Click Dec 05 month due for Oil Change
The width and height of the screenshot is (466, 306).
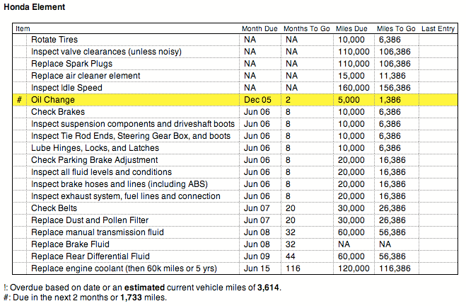[257, 100]
